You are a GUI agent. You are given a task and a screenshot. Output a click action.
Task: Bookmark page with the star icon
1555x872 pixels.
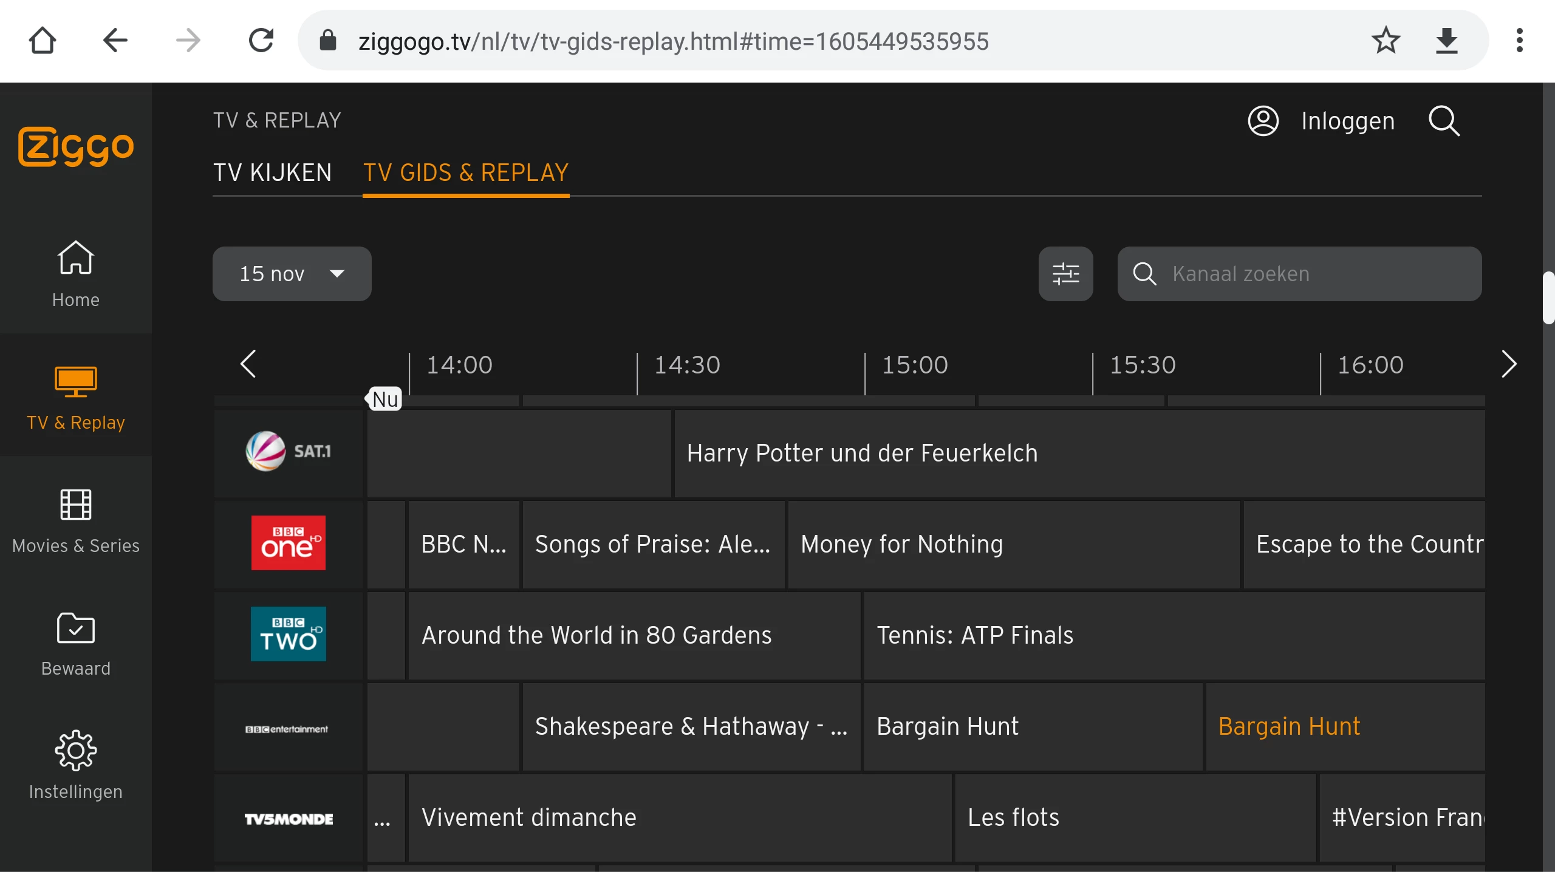coord(1386,41)
